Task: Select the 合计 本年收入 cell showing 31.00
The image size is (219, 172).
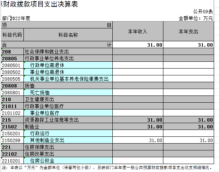Action: click(x=138, y=45)
